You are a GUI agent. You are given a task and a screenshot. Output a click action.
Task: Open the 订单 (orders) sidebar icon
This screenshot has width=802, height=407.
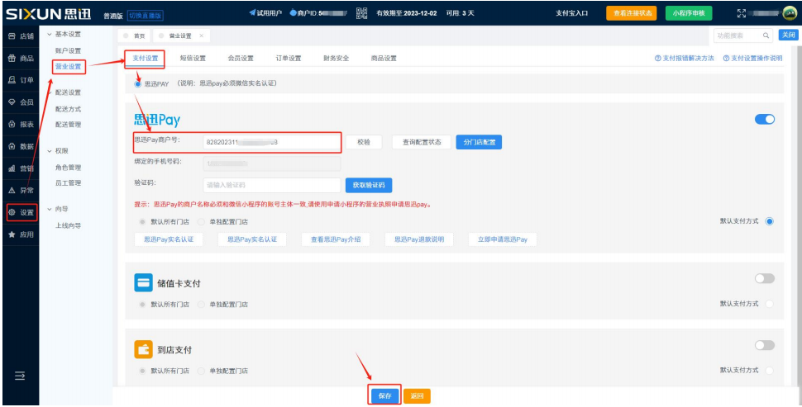[12, 80]
